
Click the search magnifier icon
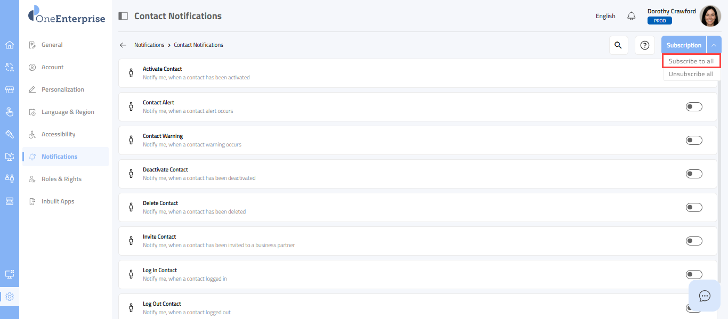[x=618, y=45]
